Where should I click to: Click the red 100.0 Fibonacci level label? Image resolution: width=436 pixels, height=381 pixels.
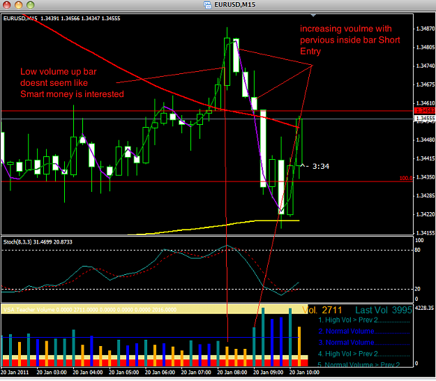tap(406, 178)
